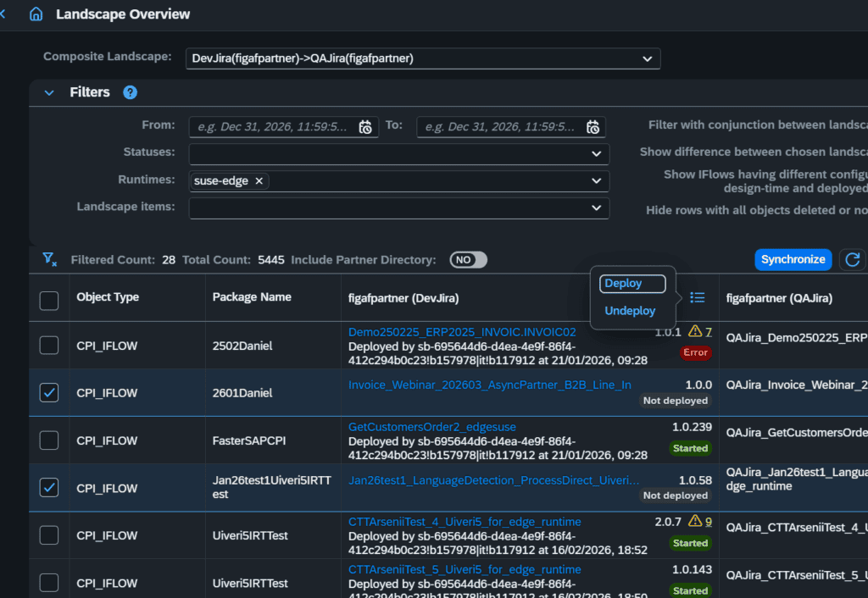868x598 pixels.
Task: Click FasterSAPCPI package name cell
Action: (249, 440)
